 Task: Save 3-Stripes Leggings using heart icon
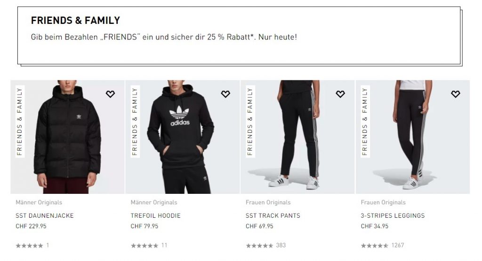coord(456,94)
